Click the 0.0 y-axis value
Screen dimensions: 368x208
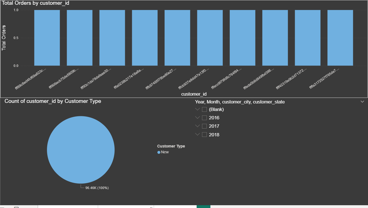tap(16, 66)
